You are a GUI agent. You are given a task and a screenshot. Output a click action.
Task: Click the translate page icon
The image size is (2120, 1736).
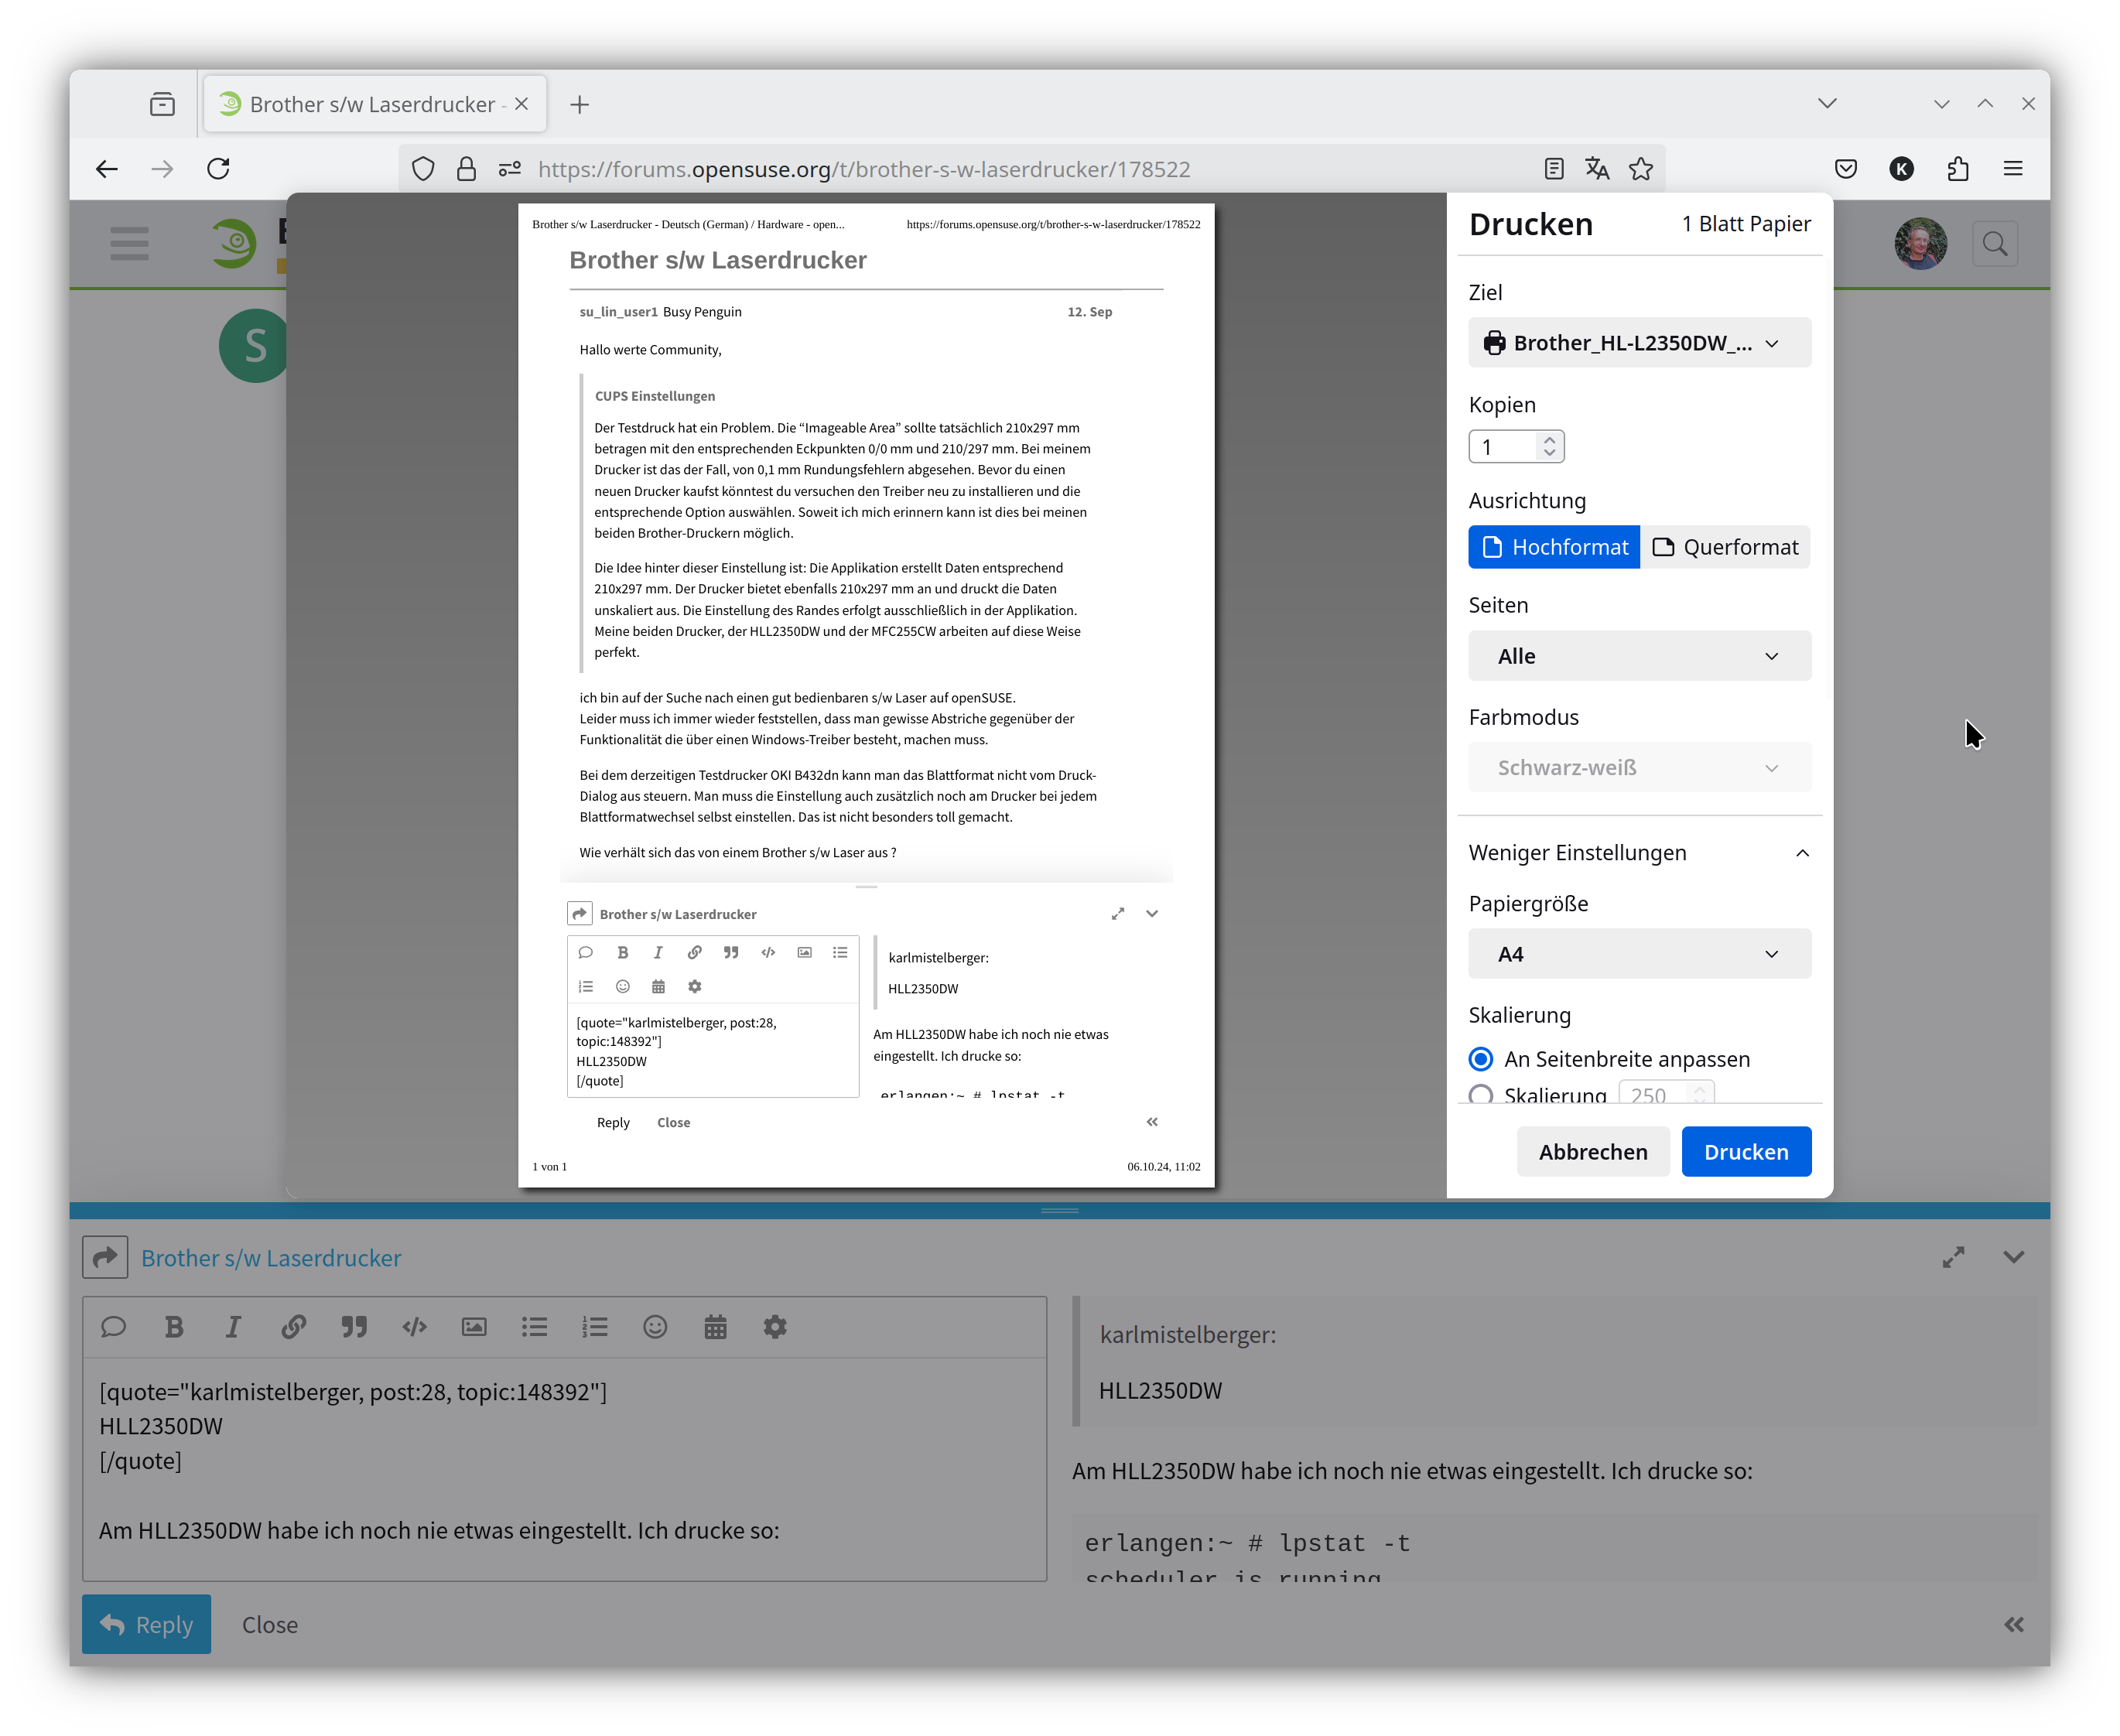pyautogui.click(x=1597, y=169)
